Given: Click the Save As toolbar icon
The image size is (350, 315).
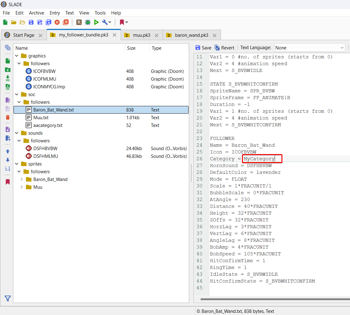Looking at the screenshot, I should [40, 22].
